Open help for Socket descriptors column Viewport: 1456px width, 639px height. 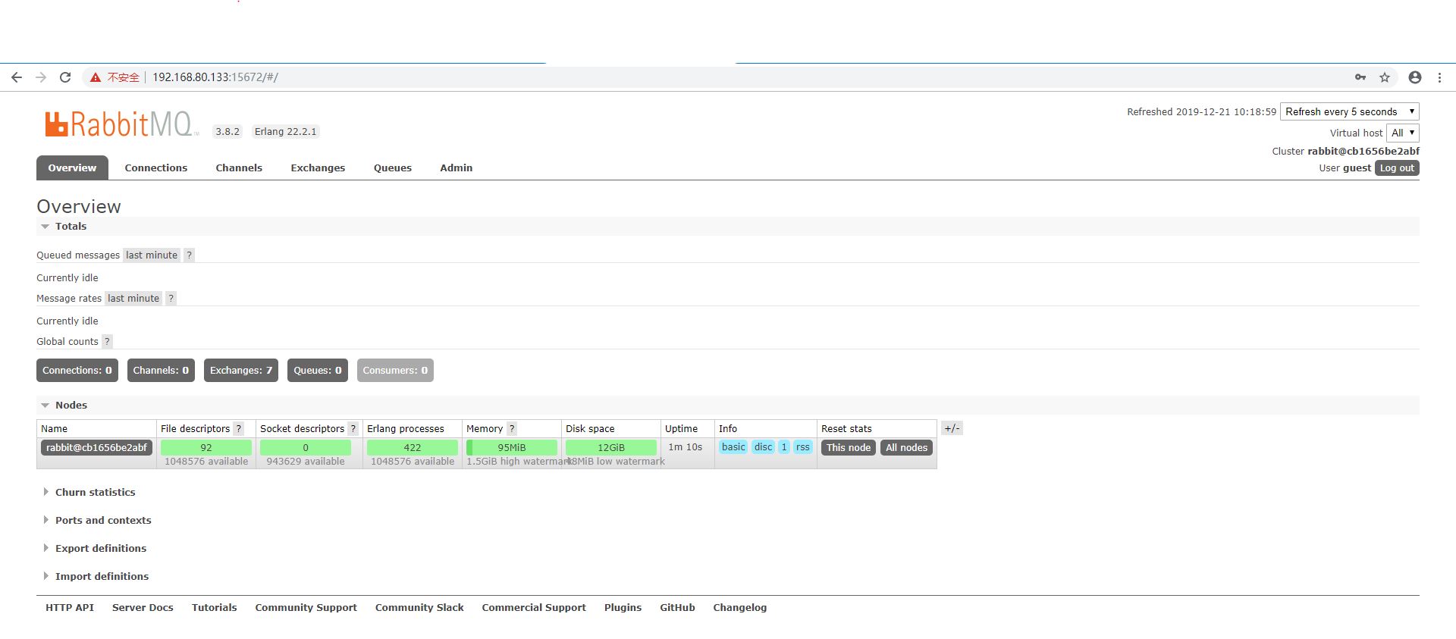[353, 429]
